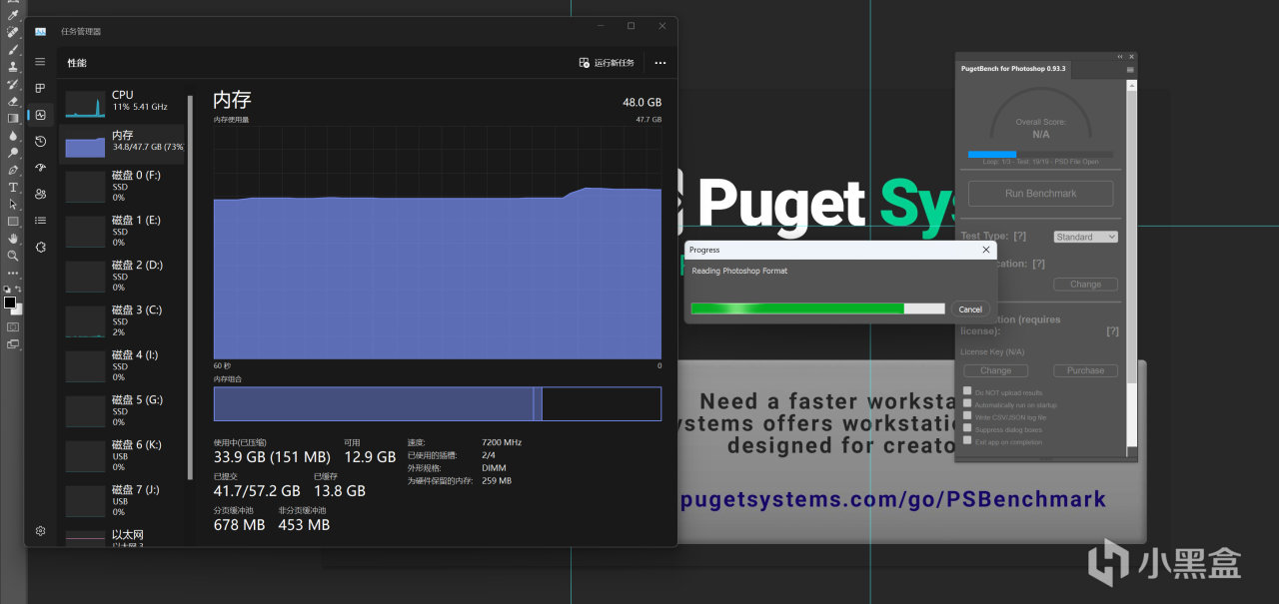
Task: Select 内存 memory in performance list
Action: pyautogui.click(x=124, y=143)
